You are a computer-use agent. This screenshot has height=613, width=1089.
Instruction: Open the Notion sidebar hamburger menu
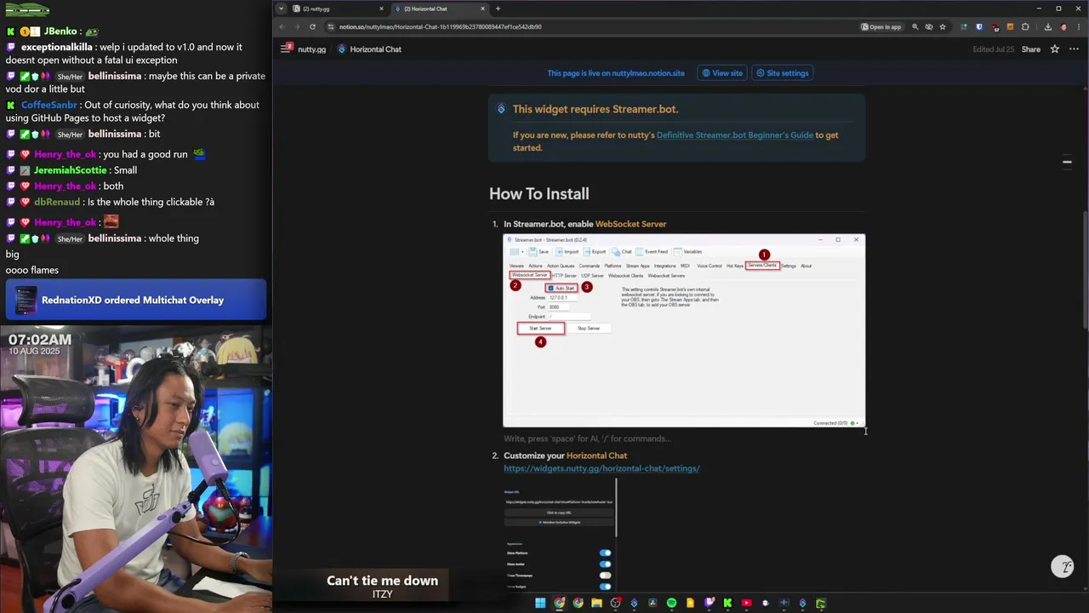point(286,49)
